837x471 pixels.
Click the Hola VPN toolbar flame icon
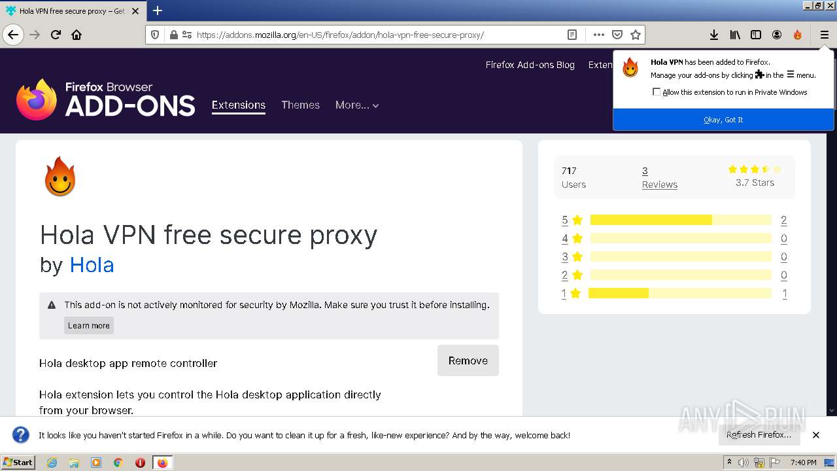click(x=798, y=35)
